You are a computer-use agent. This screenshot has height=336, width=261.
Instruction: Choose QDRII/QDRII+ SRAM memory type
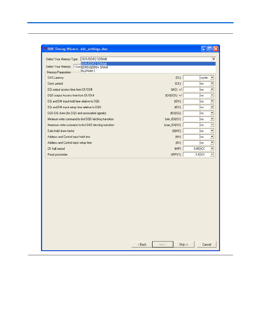[148, 67]
